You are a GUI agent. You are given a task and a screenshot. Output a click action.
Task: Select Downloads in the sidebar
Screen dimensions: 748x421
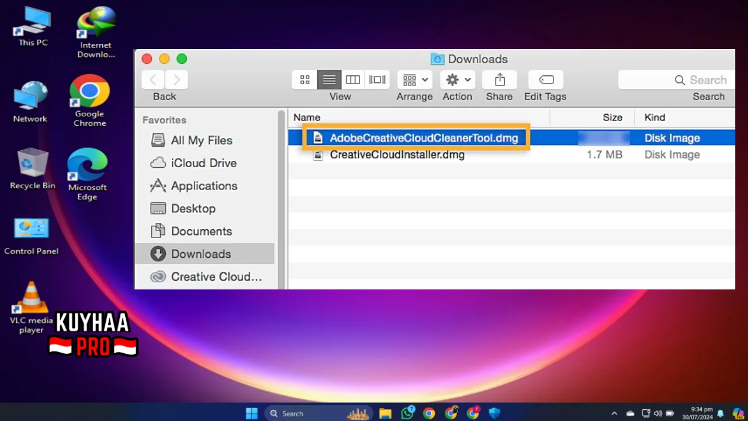(x=205, y=254)
